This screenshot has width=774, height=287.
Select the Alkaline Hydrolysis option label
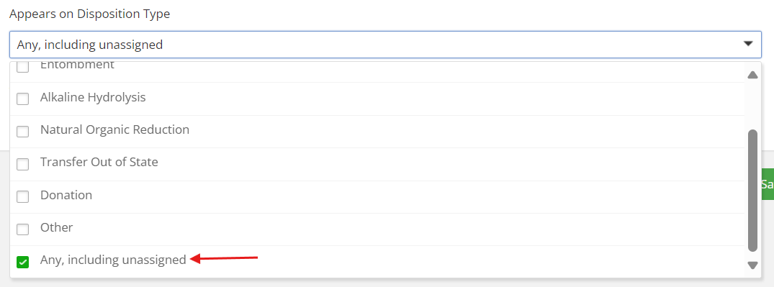93,98
